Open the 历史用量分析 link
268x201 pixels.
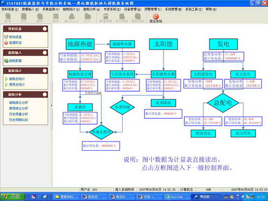coord(18,114)
